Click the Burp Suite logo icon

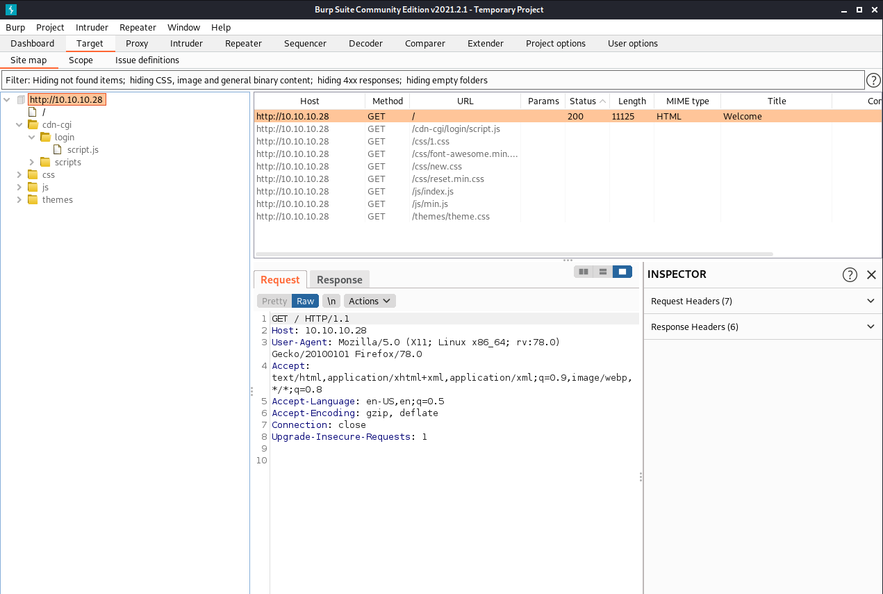10,10
